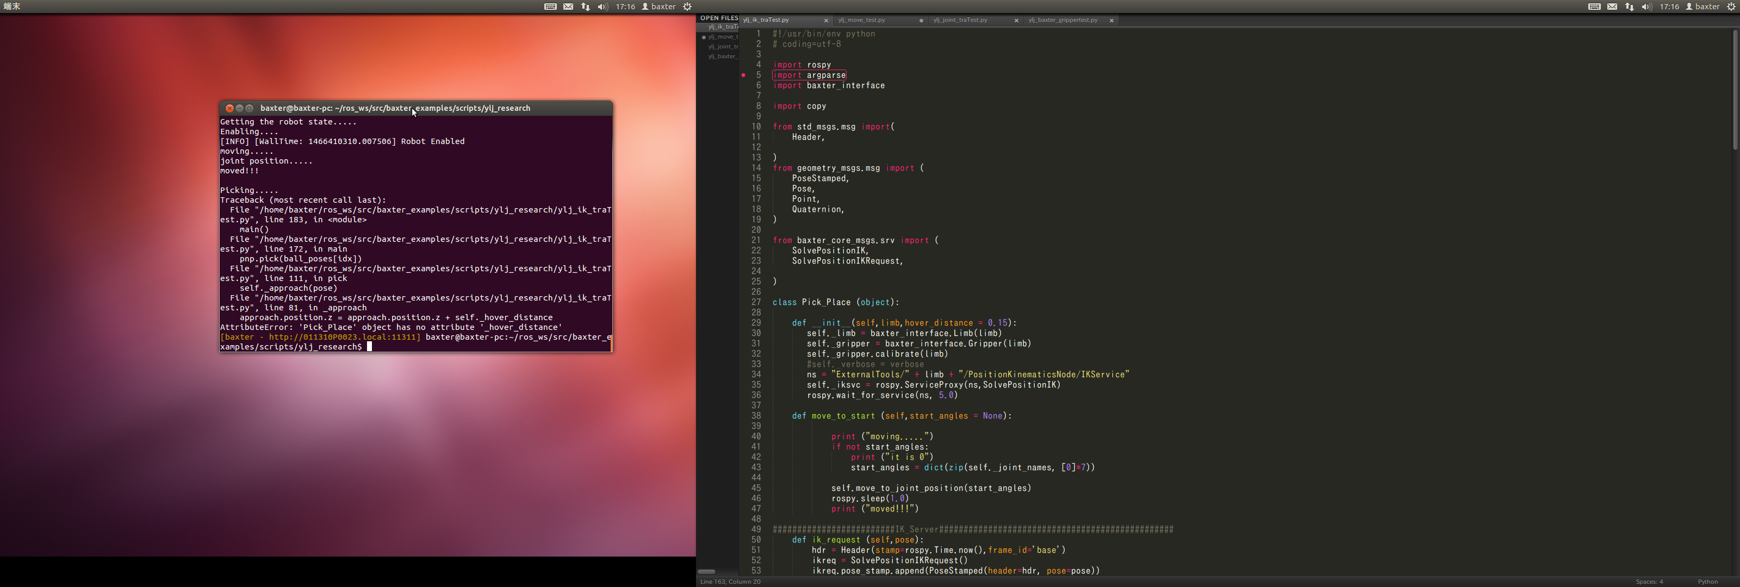Open keyboard input indicator above the terminal desktop
The height and width of the screenshot is (587, 1740).
(550, 7)
